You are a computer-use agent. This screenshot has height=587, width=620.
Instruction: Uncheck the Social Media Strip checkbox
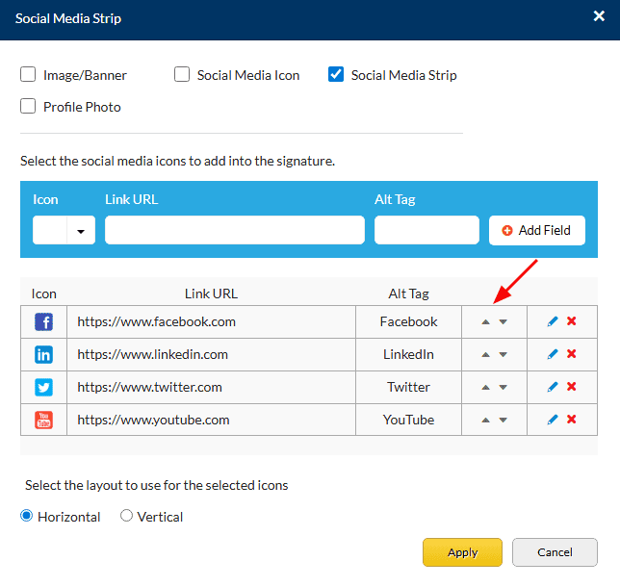click(336, 75)
